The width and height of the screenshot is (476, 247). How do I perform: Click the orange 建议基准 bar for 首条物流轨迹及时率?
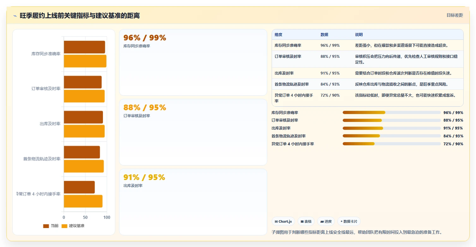point(84,166)
